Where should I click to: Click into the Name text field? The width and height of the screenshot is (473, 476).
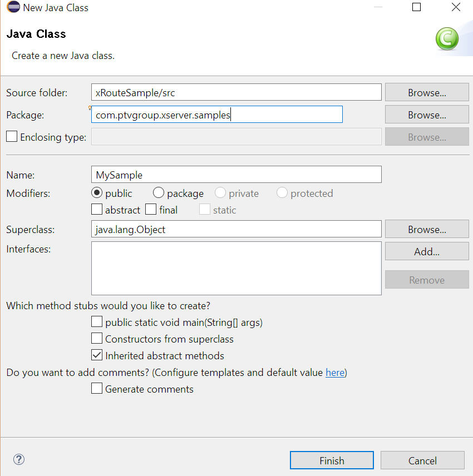point(237,175)
